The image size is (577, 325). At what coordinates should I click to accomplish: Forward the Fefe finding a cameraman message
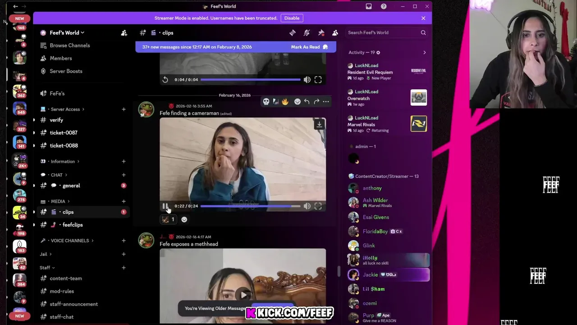(316, 102)
